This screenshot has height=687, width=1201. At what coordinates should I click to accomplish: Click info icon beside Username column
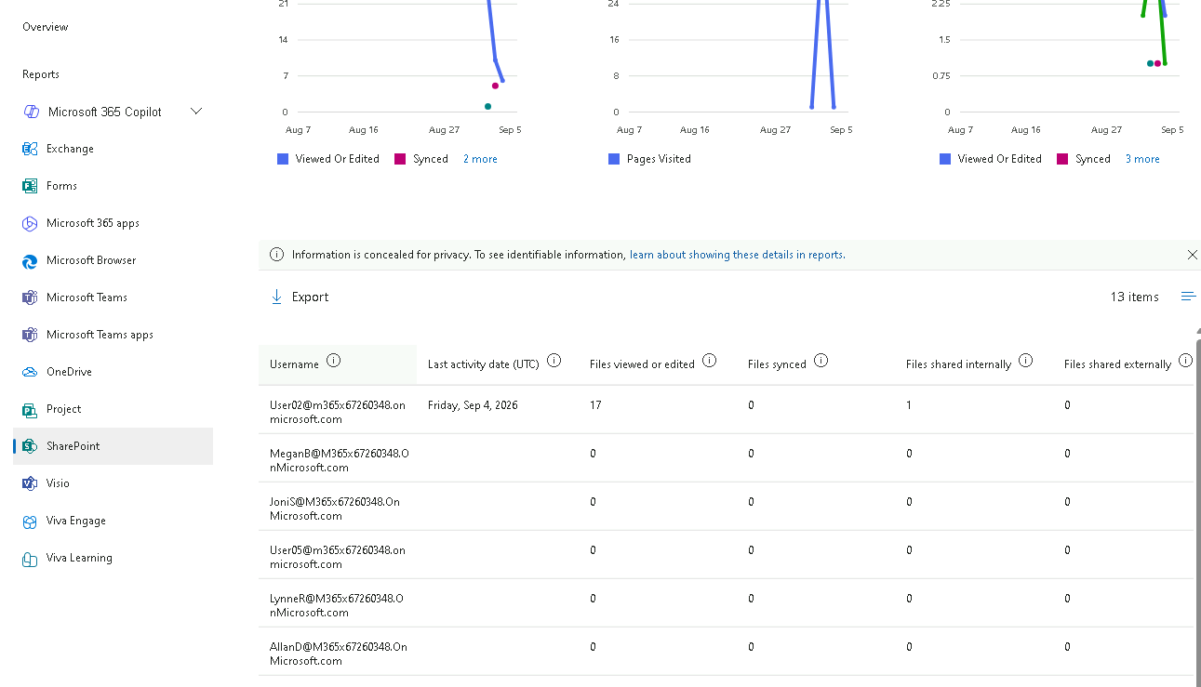(x=333, y=361)
